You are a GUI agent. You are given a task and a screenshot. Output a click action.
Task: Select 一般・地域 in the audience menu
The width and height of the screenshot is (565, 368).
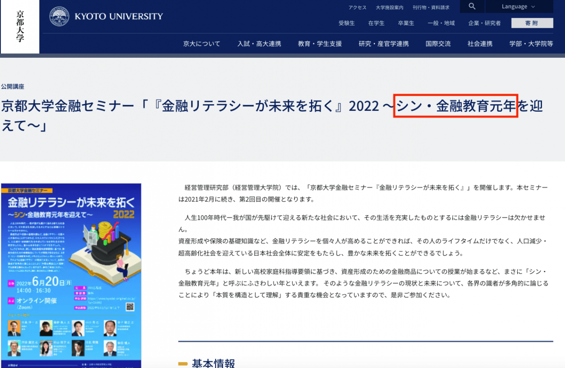(x=441, y=23)
